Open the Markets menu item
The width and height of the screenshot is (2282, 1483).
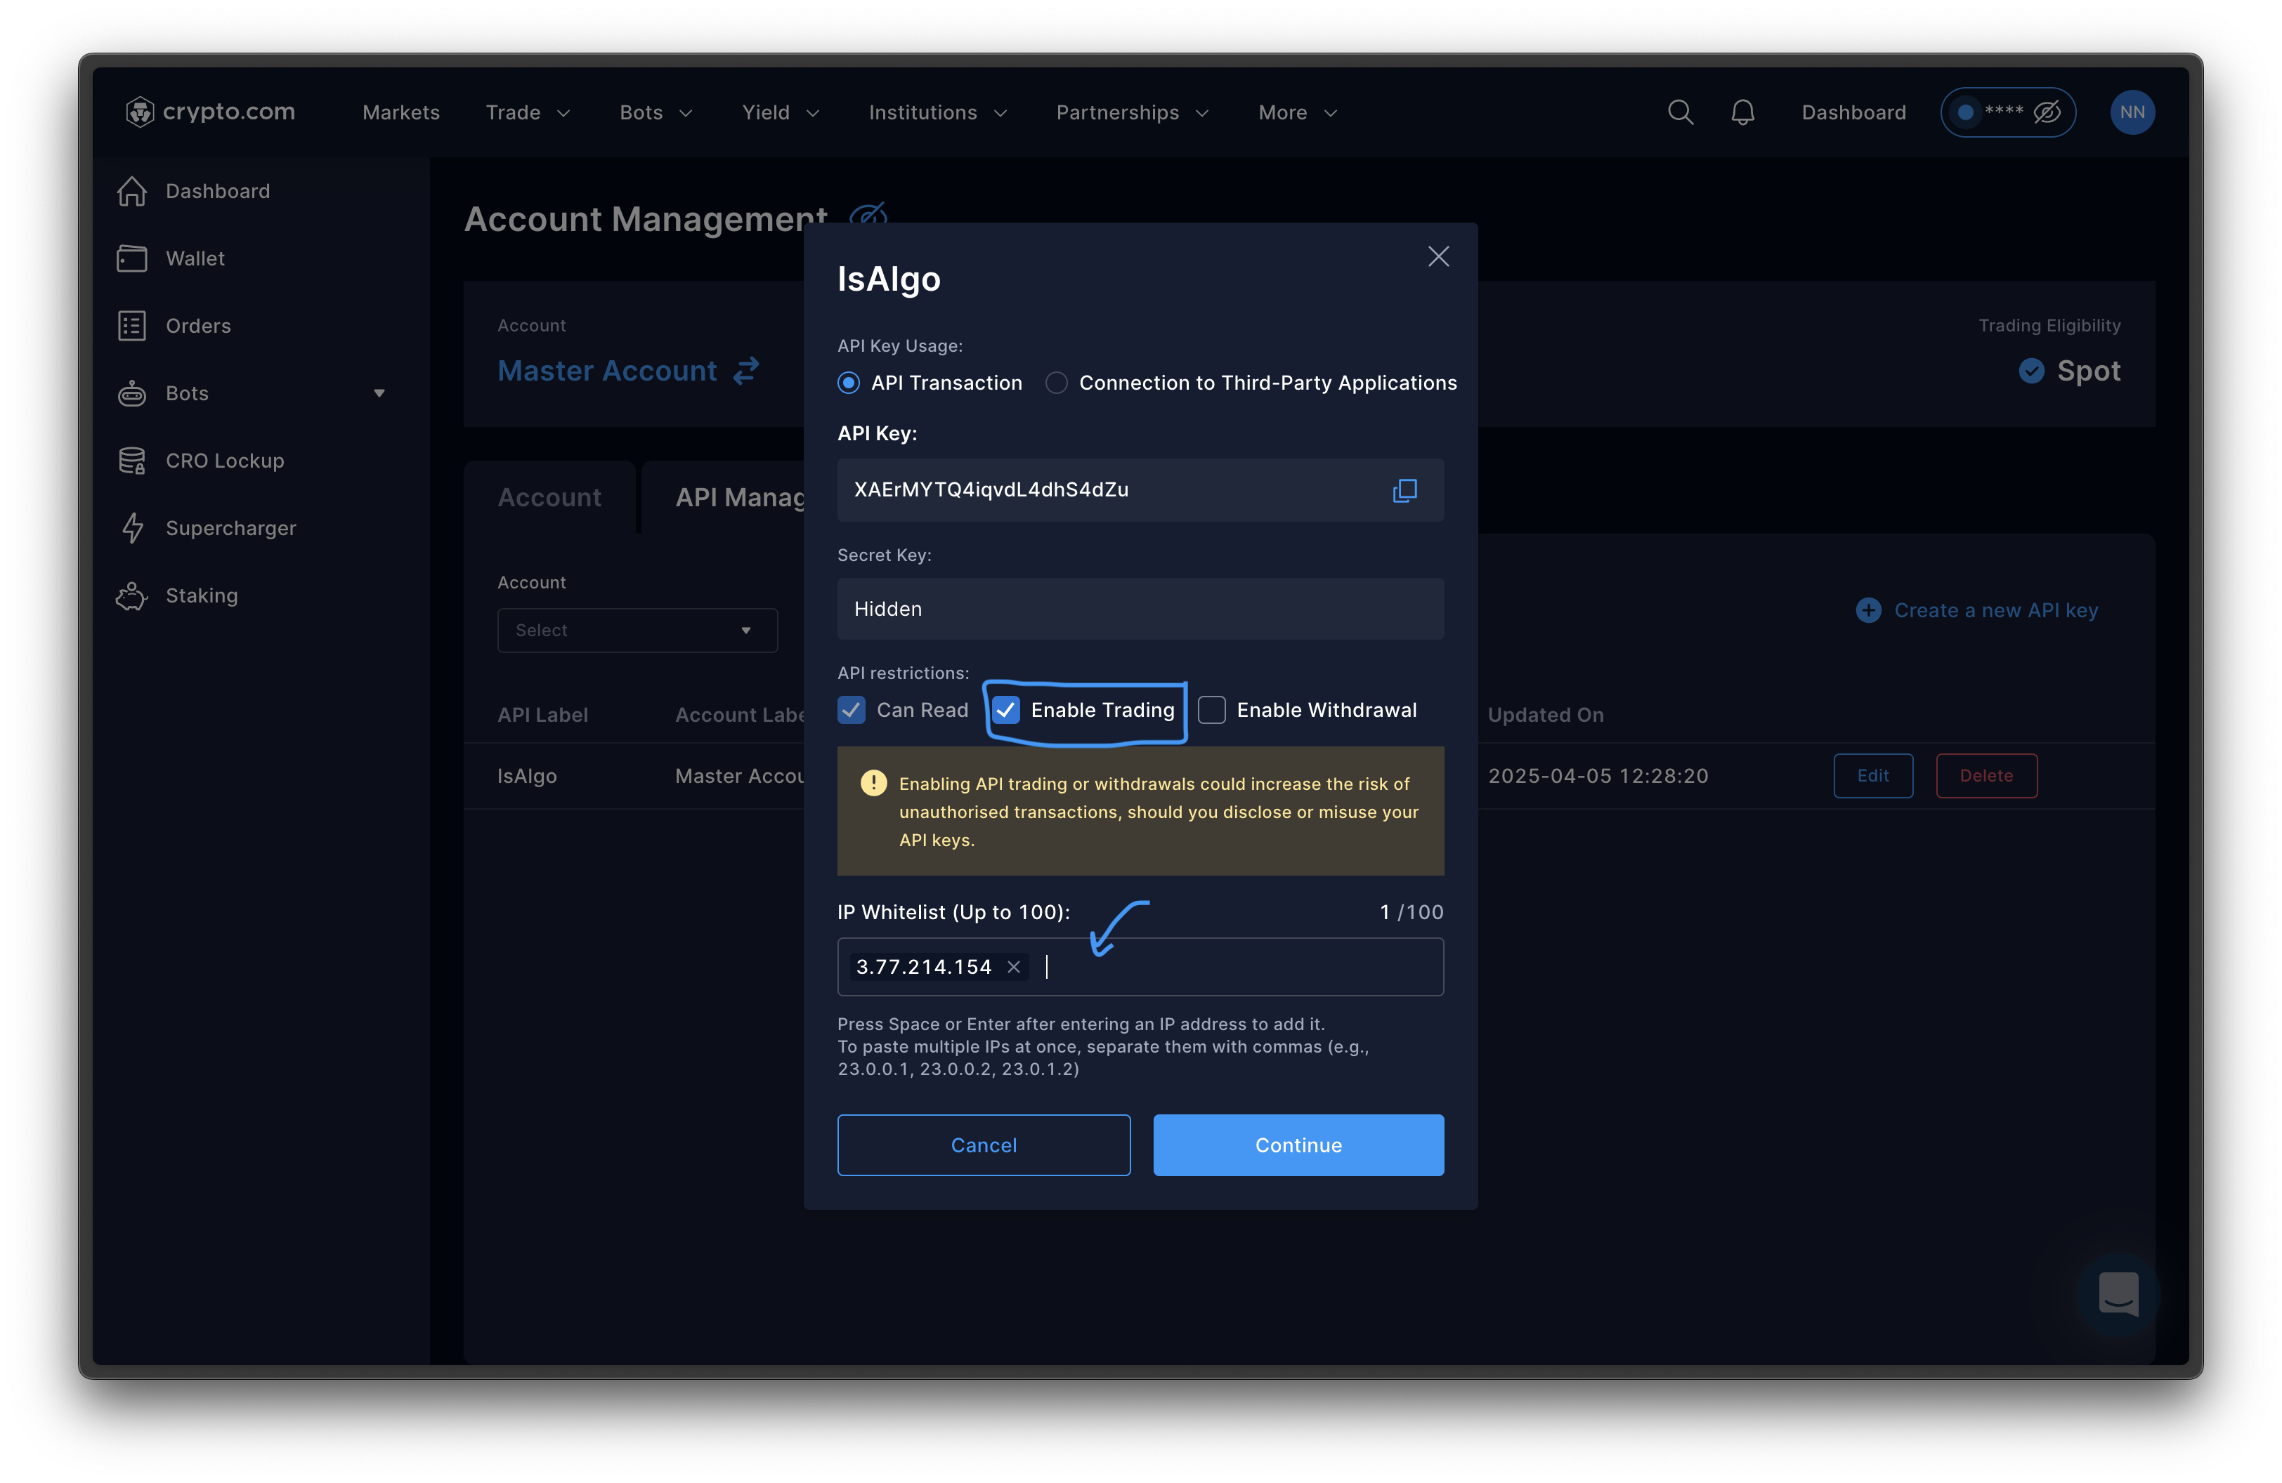400,112
